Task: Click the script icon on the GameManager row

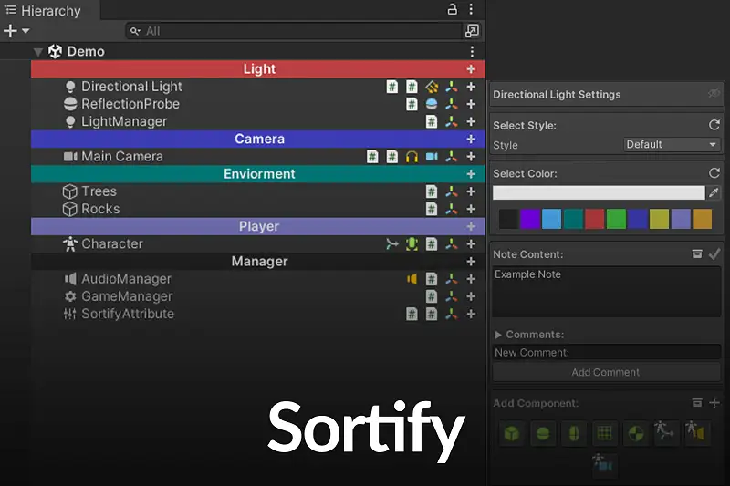Action: pyautogui.click(x=432, y=296)
